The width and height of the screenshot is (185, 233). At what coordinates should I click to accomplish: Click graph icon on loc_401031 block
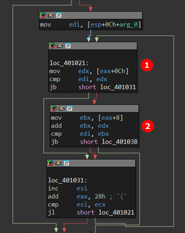tap(66, 163)
